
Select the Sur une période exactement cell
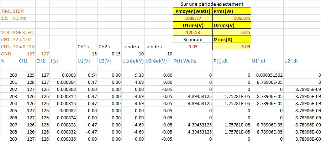click(x=212, y=4)
